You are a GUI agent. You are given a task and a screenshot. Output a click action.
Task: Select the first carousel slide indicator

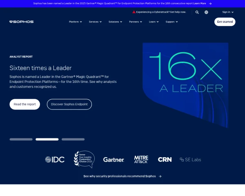point(21,139)
